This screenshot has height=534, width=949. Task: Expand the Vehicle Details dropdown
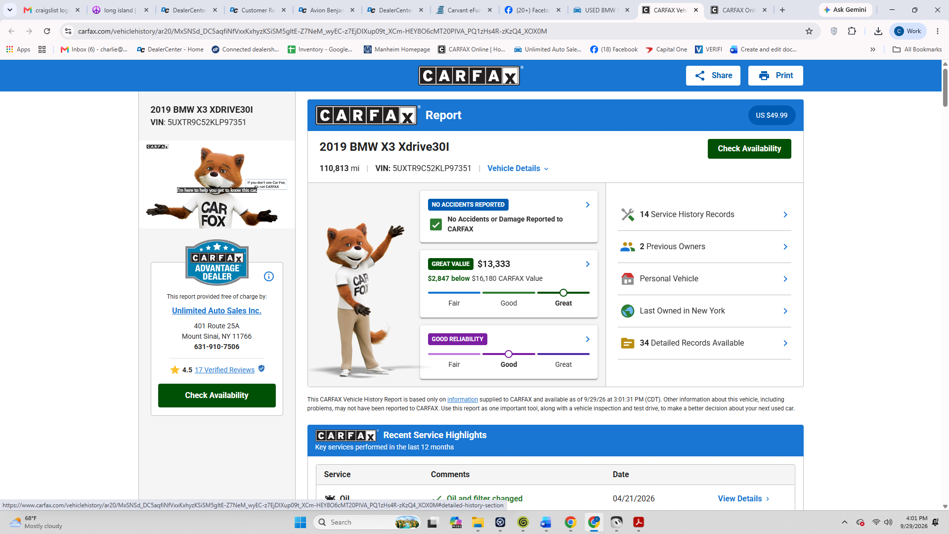click(x=518, y=169)
